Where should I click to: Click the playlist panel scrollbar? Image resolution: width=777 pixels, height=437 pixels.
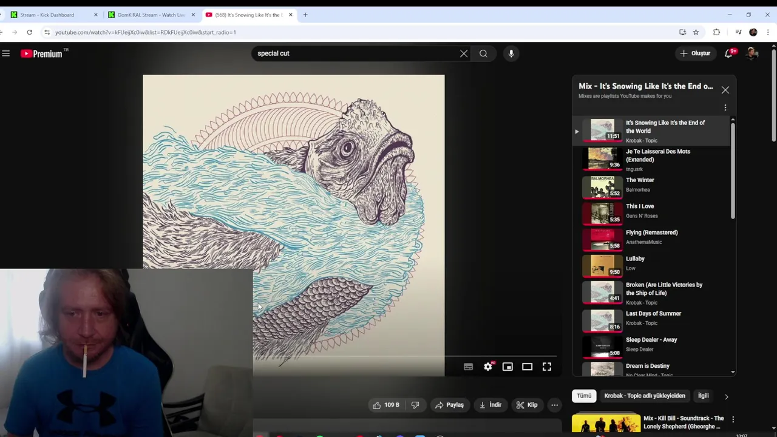(x=733, y=171)
